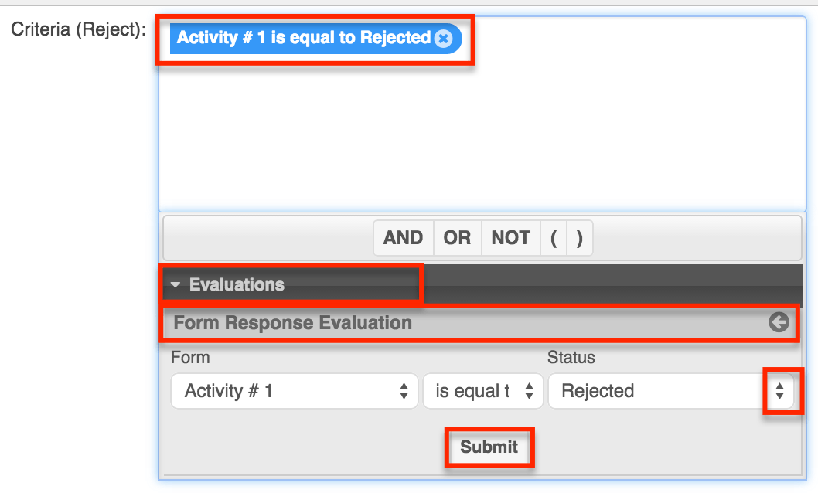Click the back arrow in Form Response Evaluation
The image size is (818, 493).
point(779,323)
